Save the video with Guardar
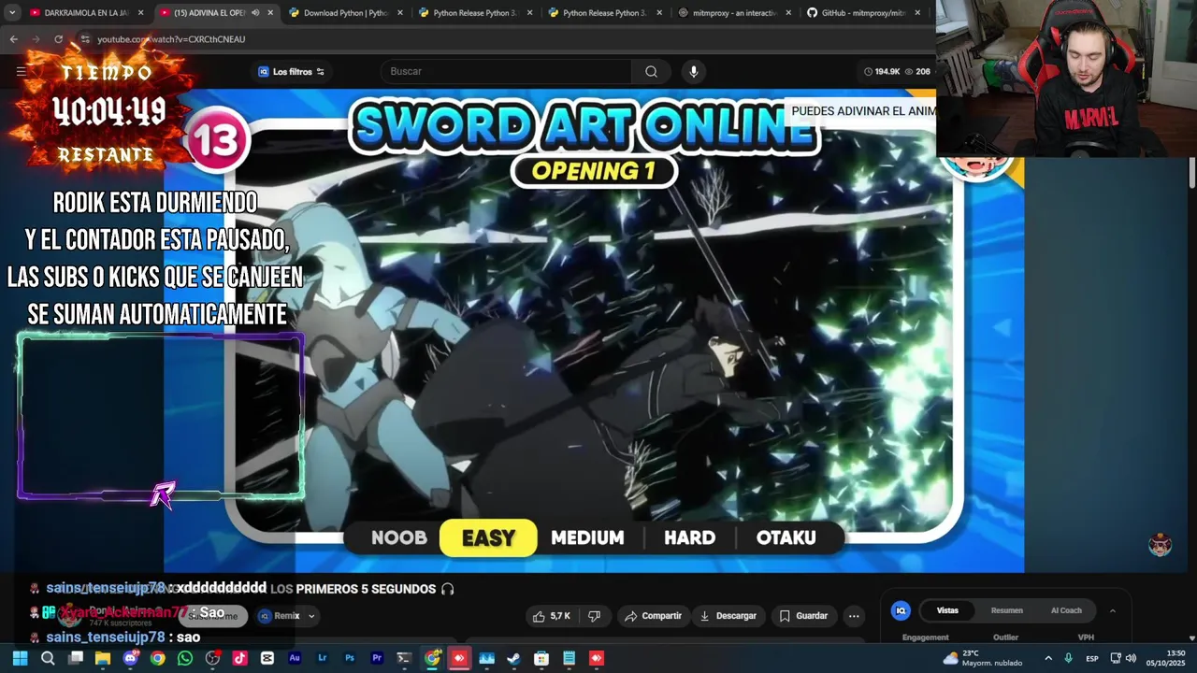The height and width of the screenshot is (673, 1197). (803, 616)
